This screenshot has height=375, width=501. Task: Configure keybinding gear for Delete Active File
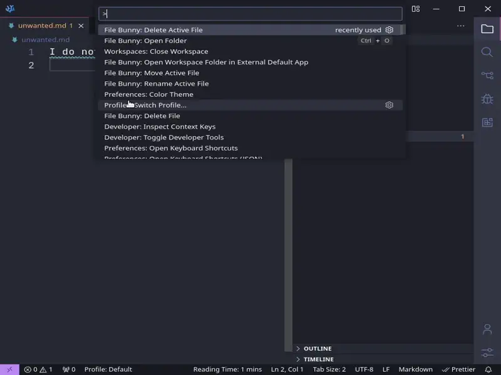(389, 29)
